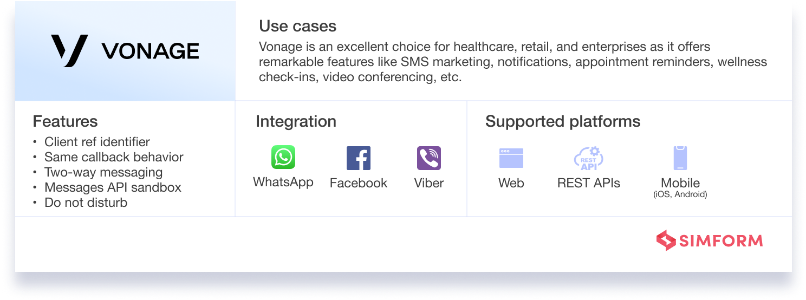Select the Features section heading
This screenshot has width=806, height=300.
click(65, 121)
